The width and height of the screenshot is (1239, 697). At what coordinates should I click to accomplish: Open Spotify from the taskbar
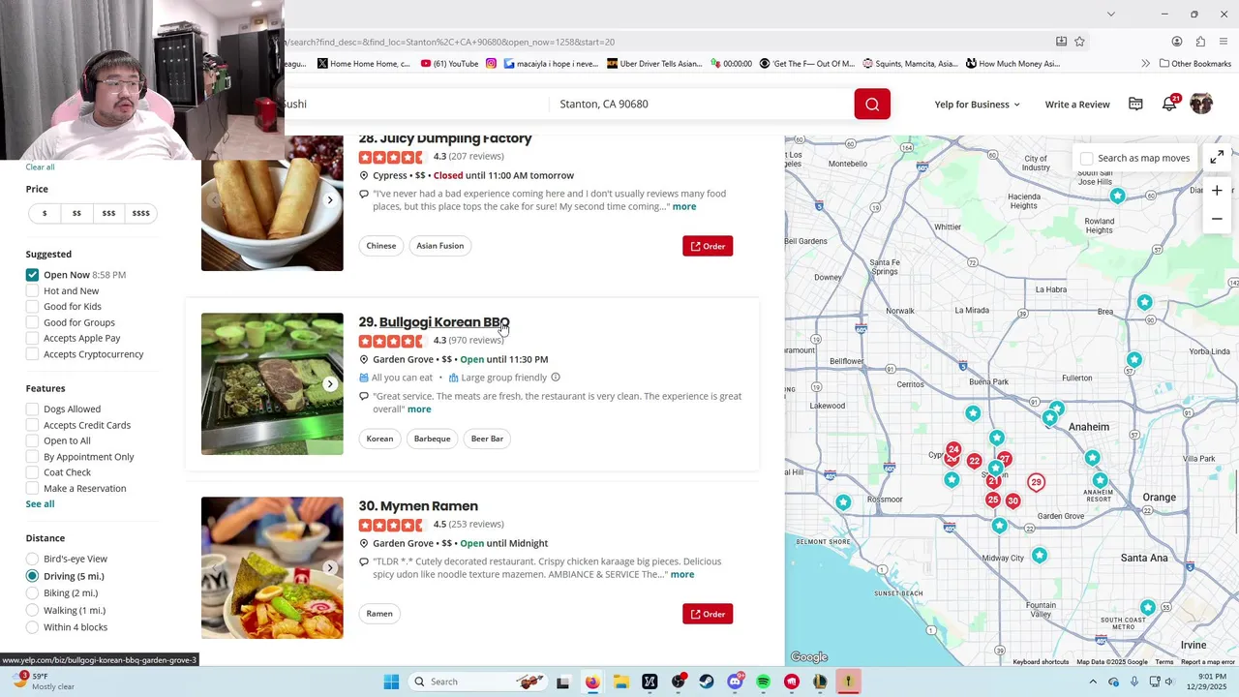(x=764, y=682)
